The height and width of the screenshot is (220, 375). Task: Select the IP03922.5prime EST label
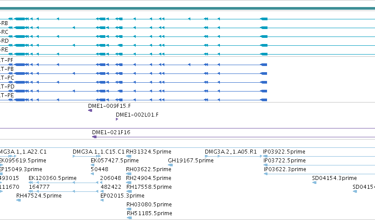click(x=284, y=152)
